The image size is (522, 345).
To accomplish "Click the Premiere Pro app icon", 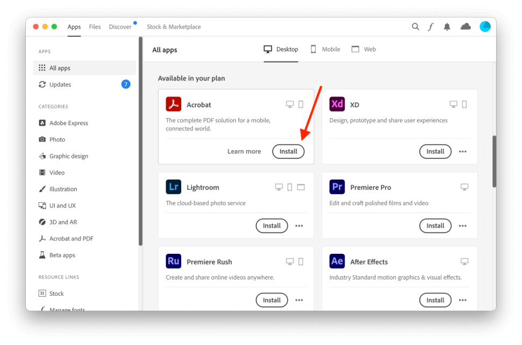I will pos(337,187).
